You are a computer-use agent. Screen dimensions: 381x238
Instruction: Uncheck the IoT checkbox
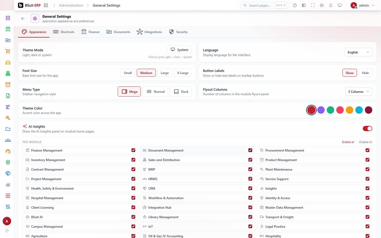tap(250, 226)
